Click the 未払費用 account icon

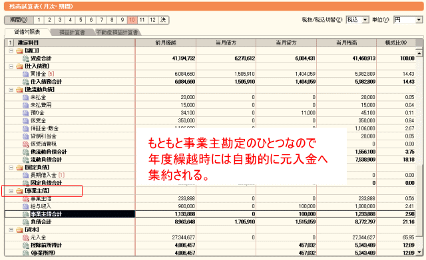tap(26, 105)
